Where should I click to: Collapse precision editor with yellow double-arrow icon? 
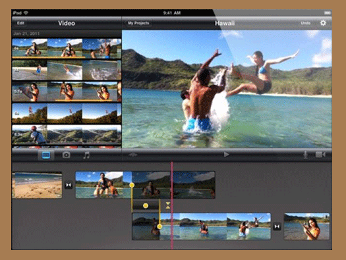click(168, 205)
